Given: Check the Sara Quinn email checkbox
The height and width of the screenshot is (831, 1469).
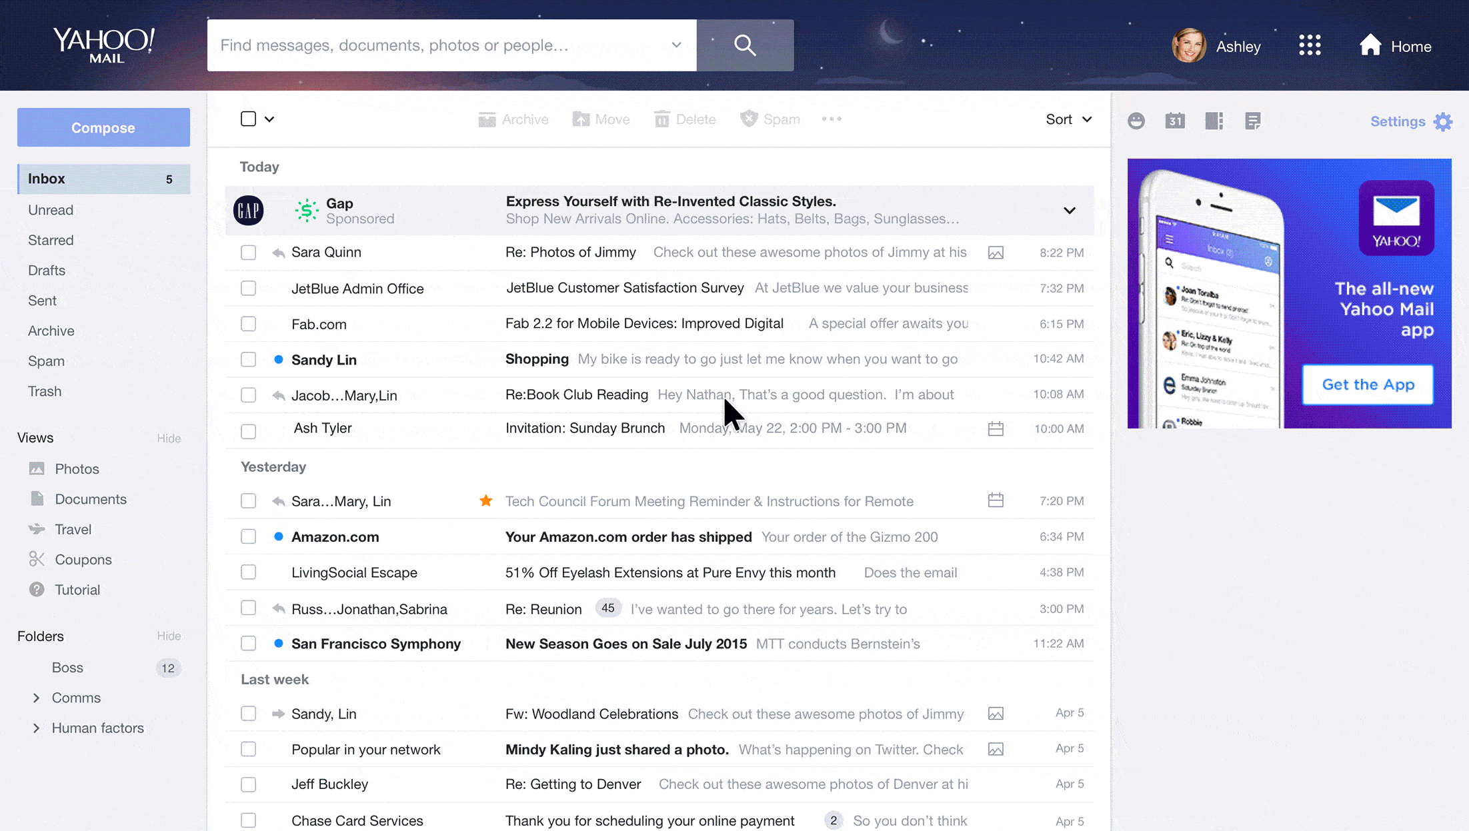Looking at the screenshot, I should click(x=248, y=253).
